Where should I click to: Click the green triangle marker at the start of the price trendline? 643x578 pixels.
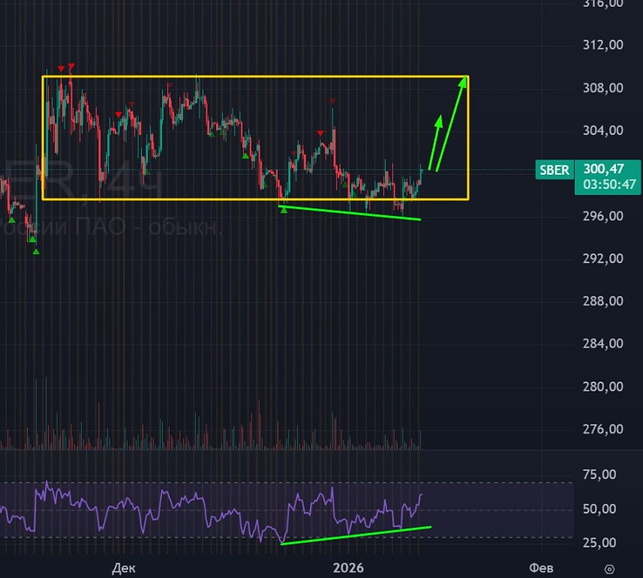(284, 210)
